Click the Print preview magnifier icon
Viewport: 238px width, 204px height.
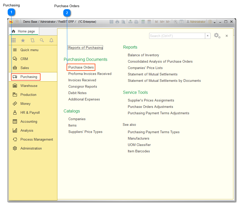[x=123, y=22]
